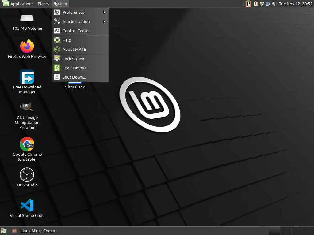Viewport: 314px width, 235px height.
Task: Select the Firefox Web Browser desktop icon
Action: click(27, 46)
